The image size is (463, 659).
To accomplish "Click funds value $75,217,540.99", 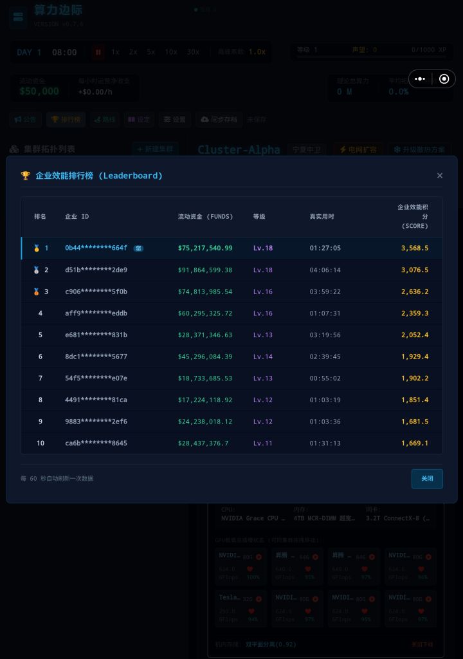I will point(205,248).
